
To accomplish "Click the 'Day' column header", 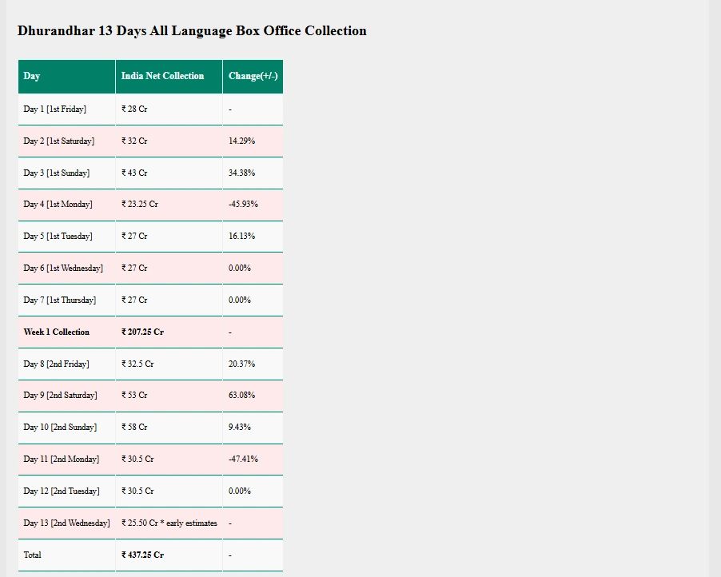I will click(x=32, y=76).
